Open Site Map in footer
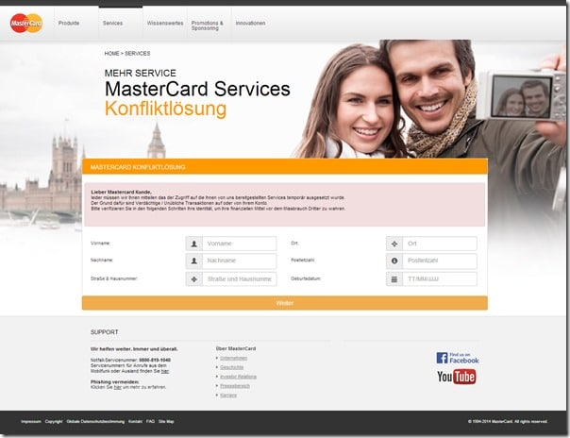 166,422
